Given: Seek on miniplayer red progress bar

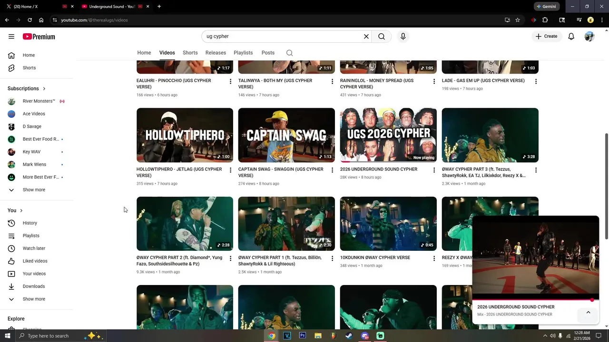Looking at the screenshot, I should (x=535, y=300).
